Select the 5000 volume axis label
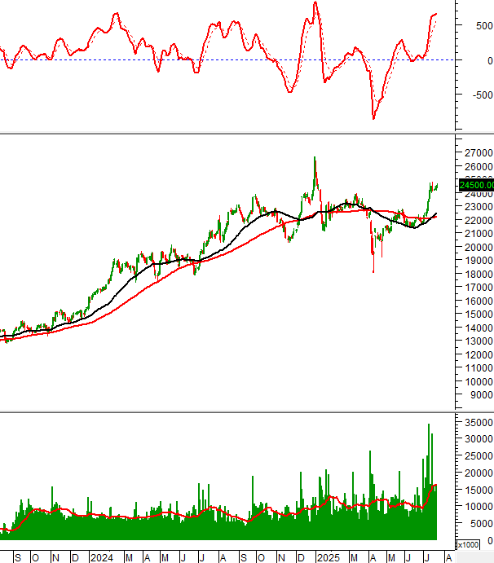 482,524
